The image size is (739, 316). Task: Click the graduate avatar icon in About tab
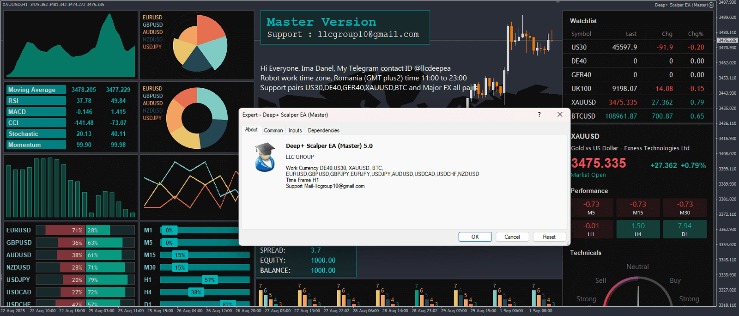265,157
